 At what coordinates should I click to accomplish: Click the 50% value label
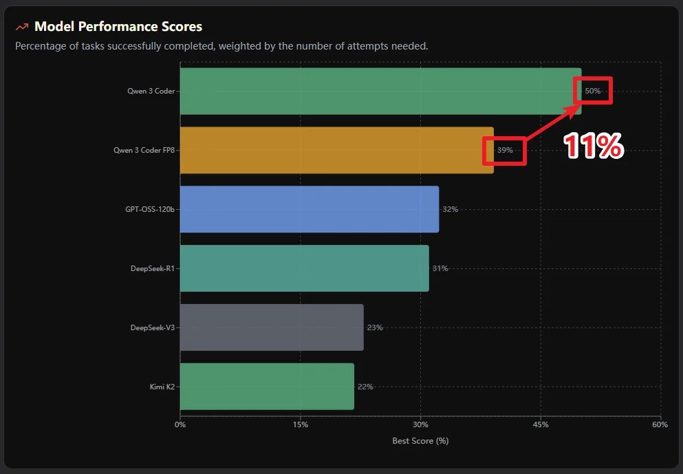pyautogui.click(x=592, y=91)
